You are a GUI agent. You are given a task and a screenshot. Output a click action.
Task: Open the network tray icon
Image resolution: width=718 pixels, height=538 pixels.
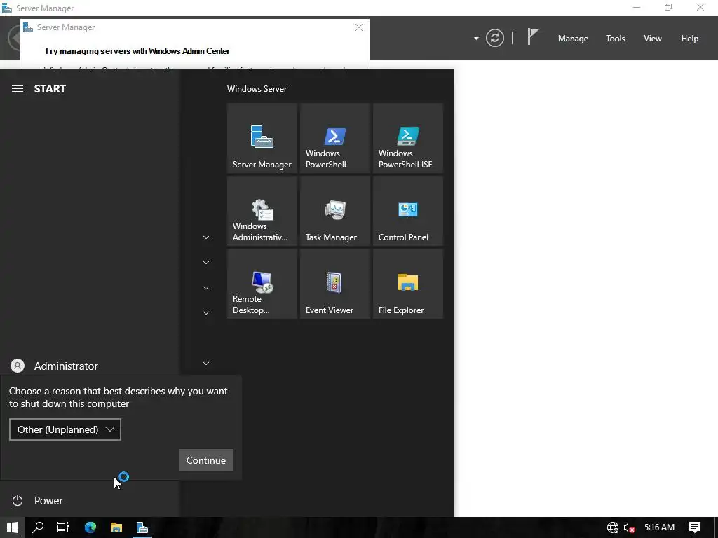613,527
